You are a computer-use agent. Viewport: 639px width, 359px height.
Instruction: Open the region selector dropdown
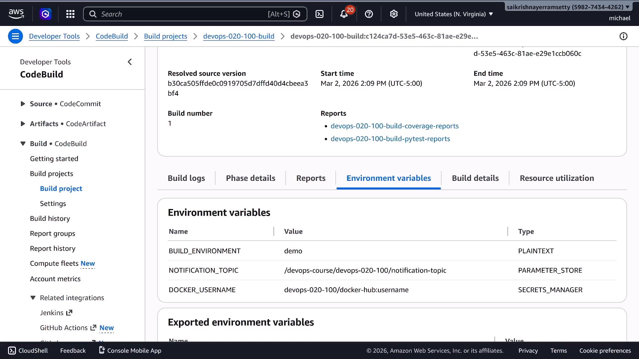pyautogui.click(x=454, y=14)
